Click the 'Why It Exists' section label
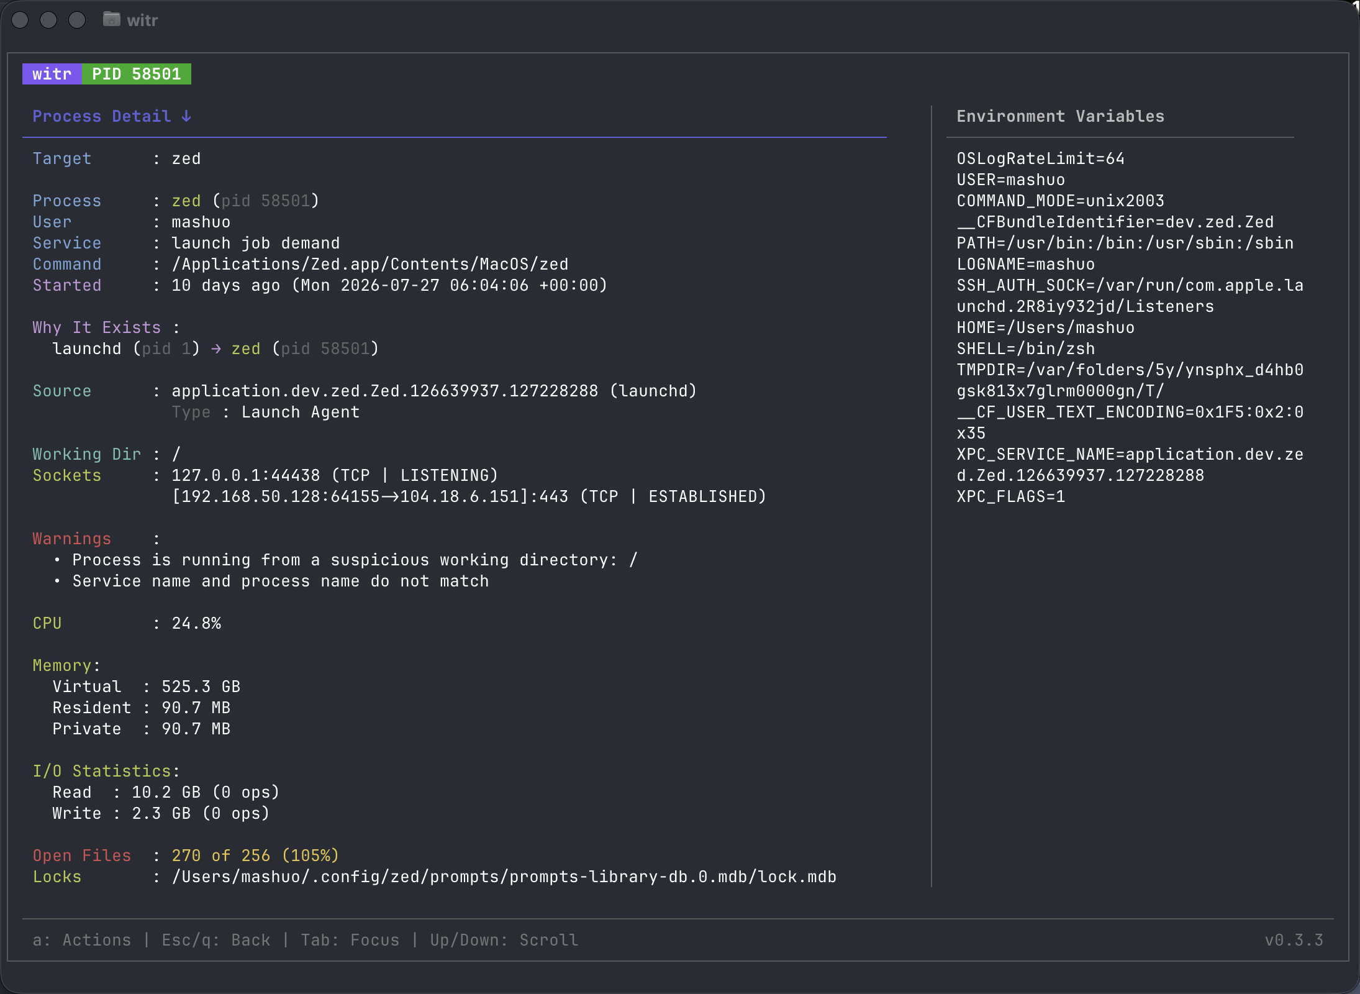The height and width of the screenshot is (994, 1360). tap(97, 327)
